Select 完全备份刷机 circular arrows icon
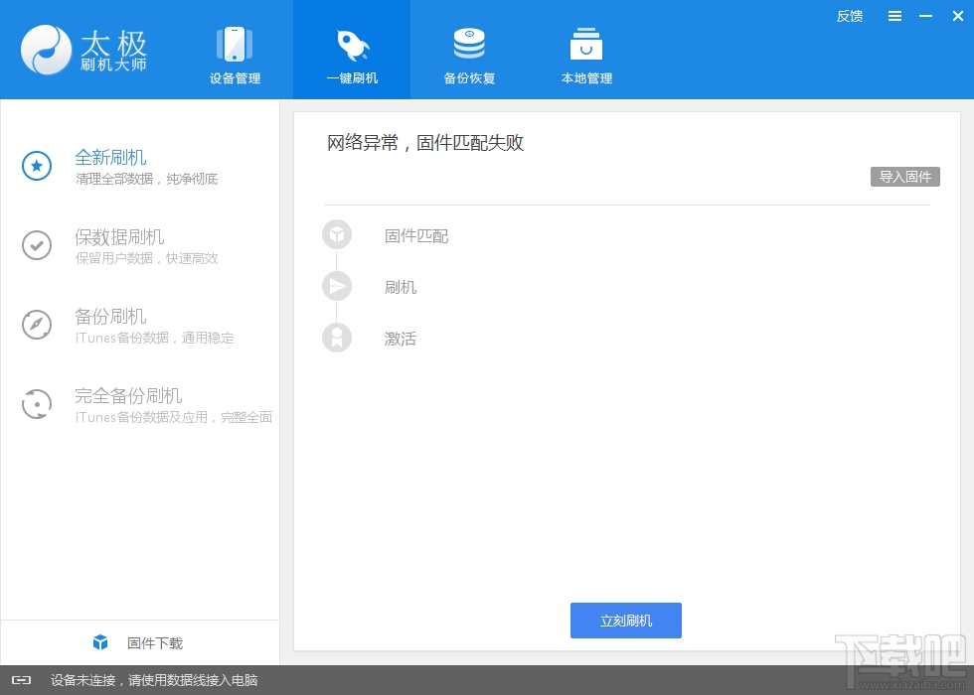Image resolution: width=974 pixels, height=695 pixels. coord(37,404)
